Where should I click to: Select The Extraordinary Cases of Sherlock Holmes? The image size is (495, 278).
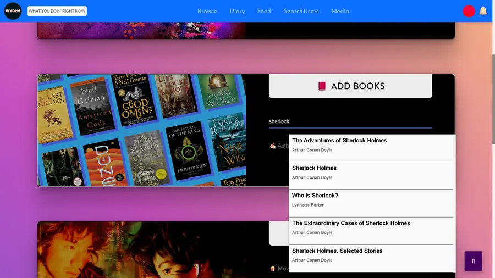[371, 231]
